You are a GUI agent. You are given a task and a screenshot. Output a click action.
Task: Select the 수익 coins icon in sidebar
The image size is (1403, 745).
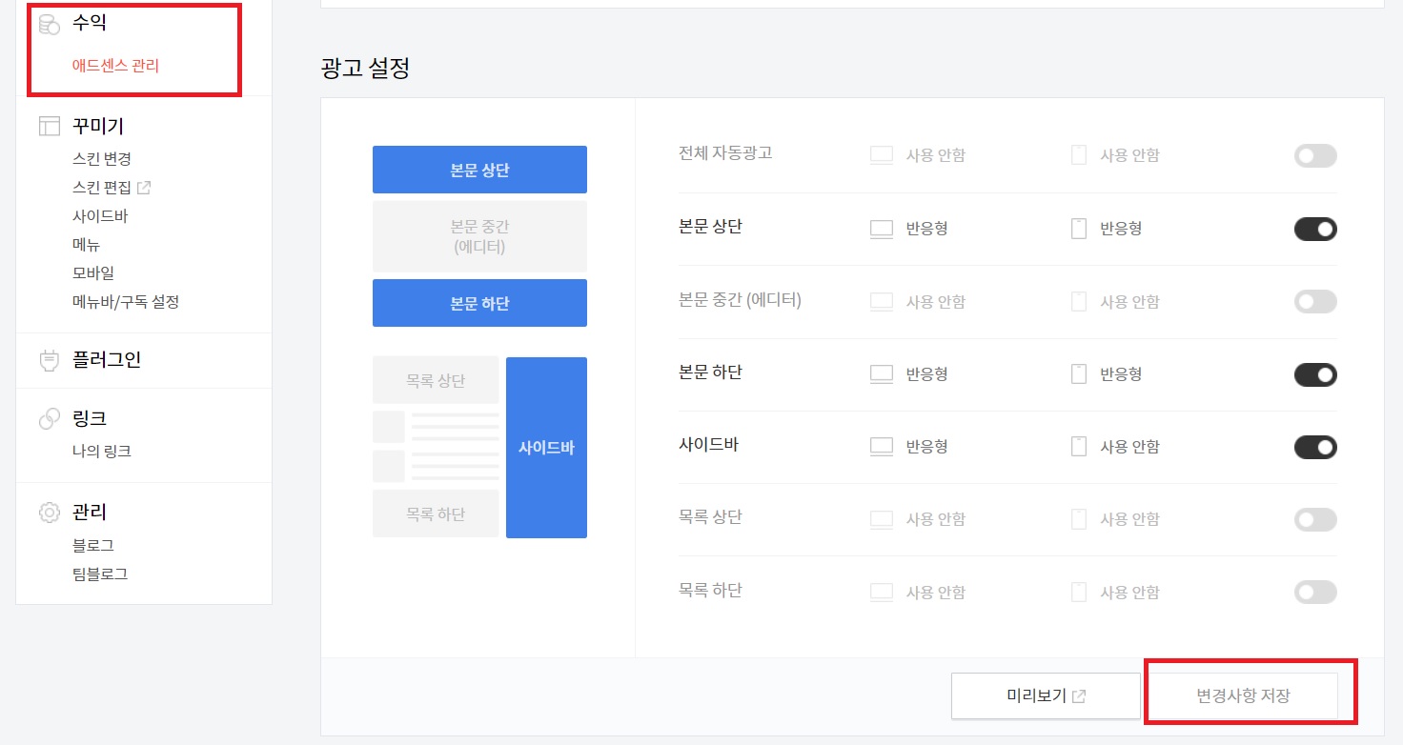click(48, 22)
